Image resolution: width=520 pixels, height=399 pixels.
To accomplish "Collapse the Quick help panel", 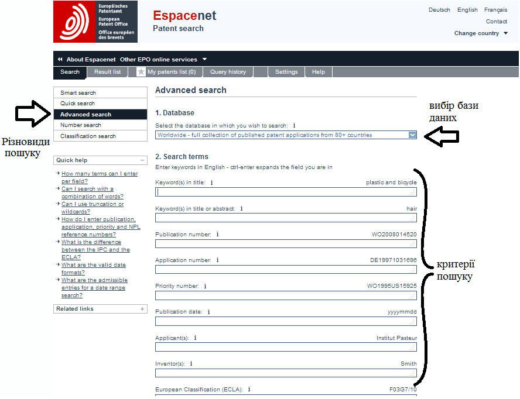I will point(142,160).
